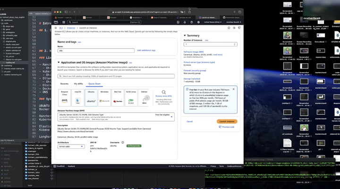This screenshot has width=340, height=189.
Task: Click the info circle icon beside the breadcrumb
Action: [x=229, y=28]
